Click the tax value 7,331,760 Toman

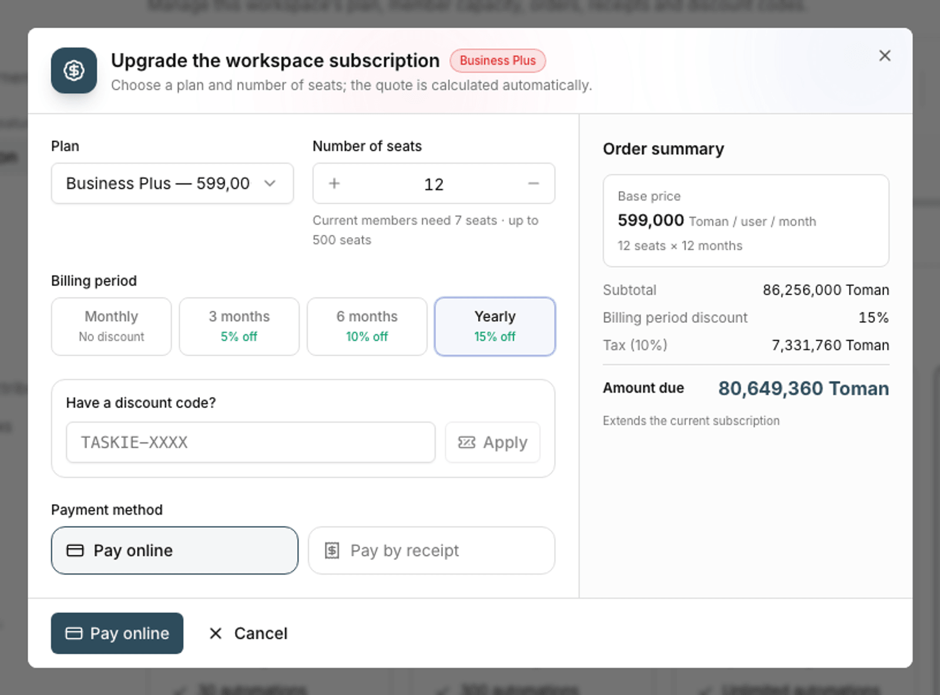pos(830,345)
